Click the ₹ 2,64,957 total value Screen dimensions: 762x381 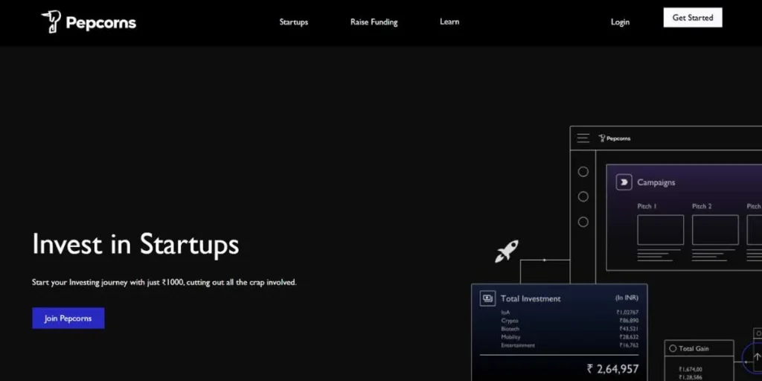[612, 369]
